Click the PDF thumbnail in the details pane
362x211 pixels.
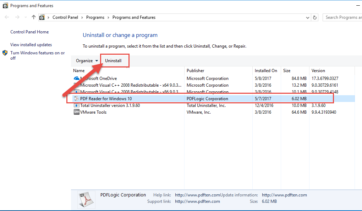click(86, 199)
